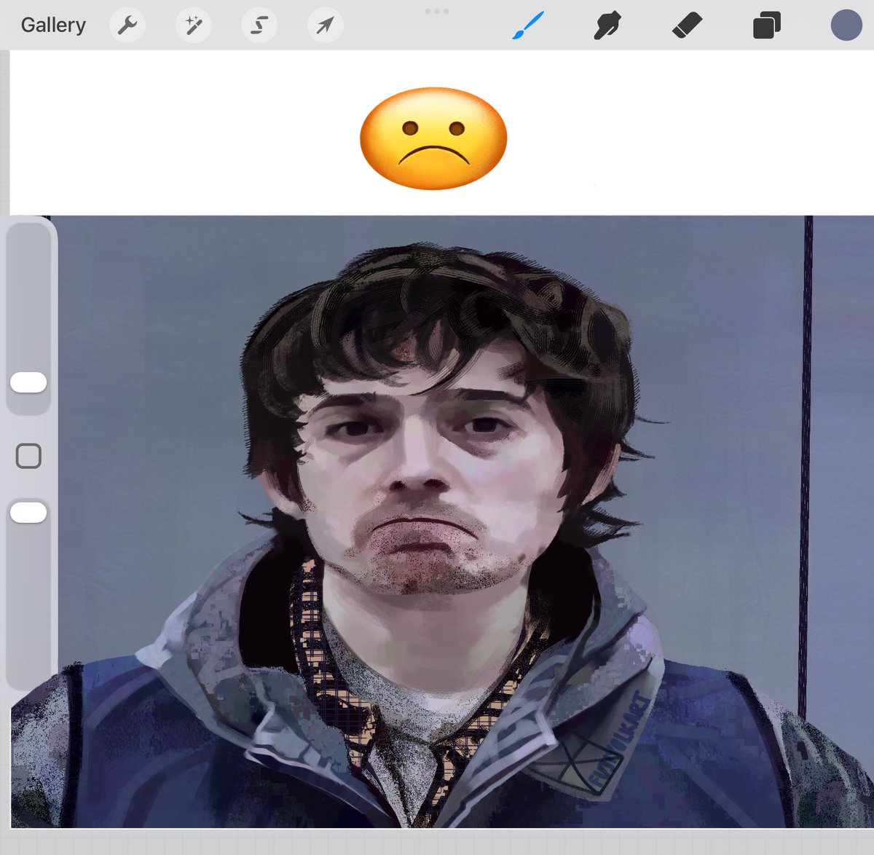Tap the three-dot multitasking indicator
The height and width of the screenshot is (855, 874).
click(436, 12)
